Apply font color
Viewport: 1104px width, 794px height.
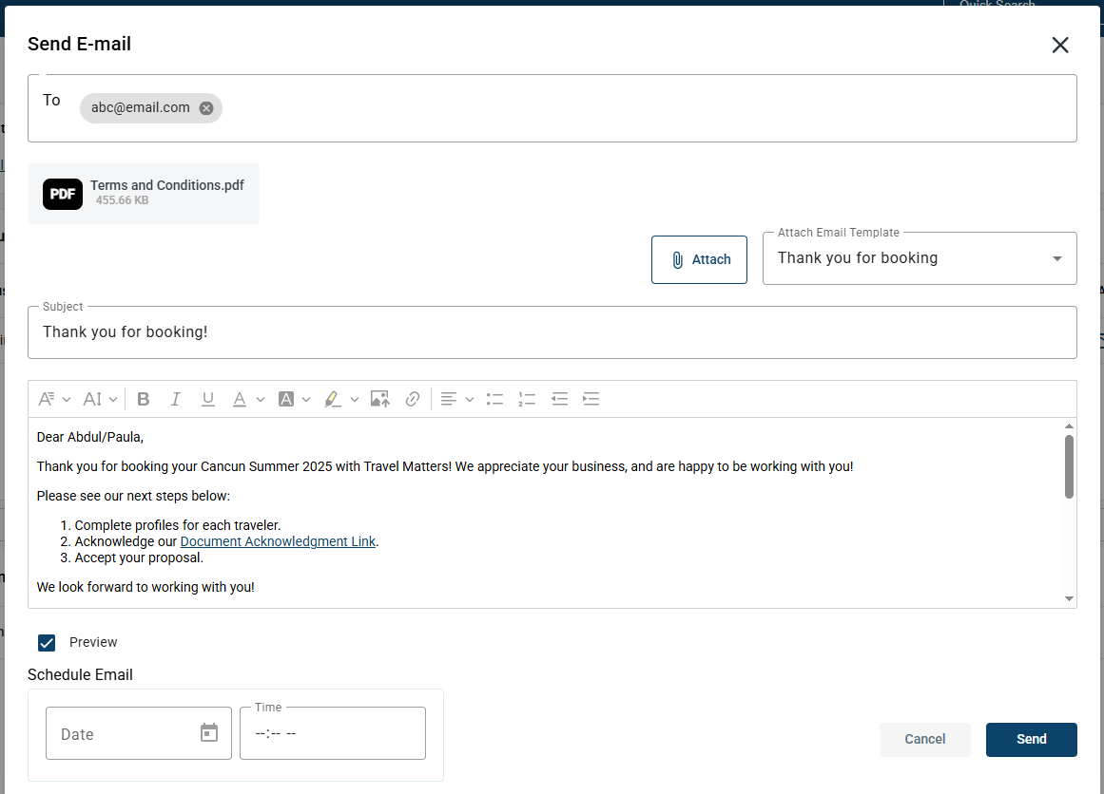click(240, 399)
